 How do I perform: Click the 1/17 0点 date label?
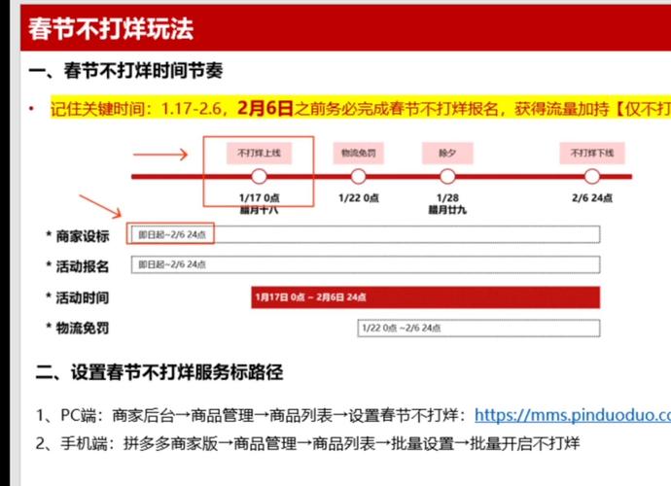tap(260, 197)
